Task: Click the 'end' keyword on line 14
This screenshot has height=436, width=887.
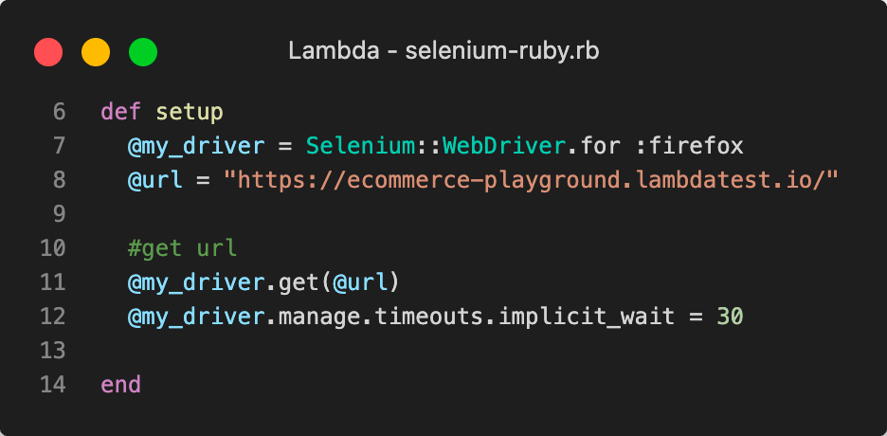Action: coord(120,385)
